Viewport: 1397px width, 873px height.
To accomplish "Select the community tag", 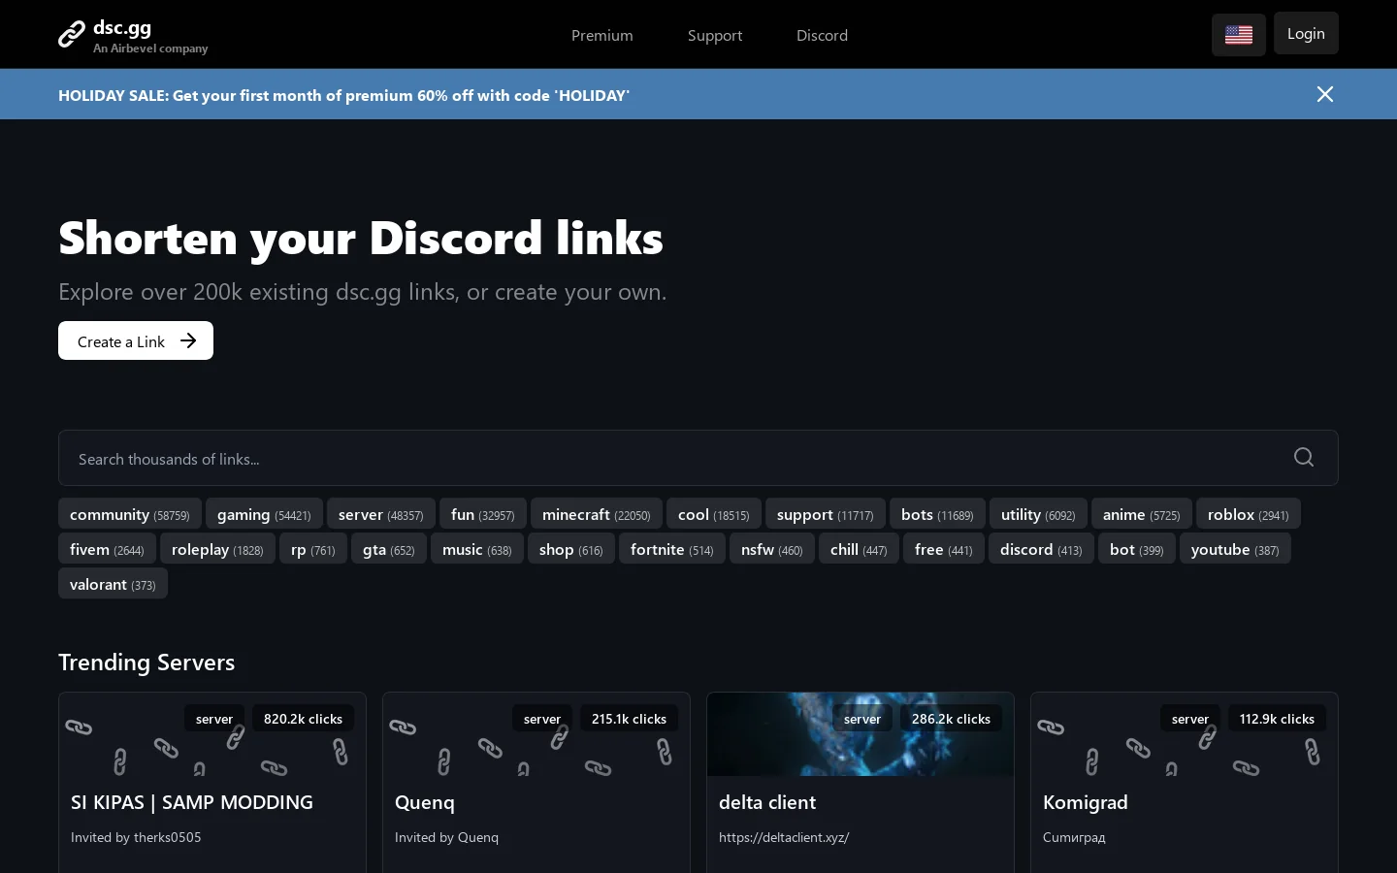I will pyautogui.click(x=130, y=514).
